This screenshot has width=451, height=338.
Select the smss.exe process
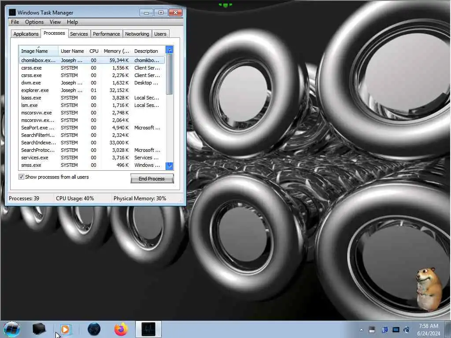[x=92, y=165]
